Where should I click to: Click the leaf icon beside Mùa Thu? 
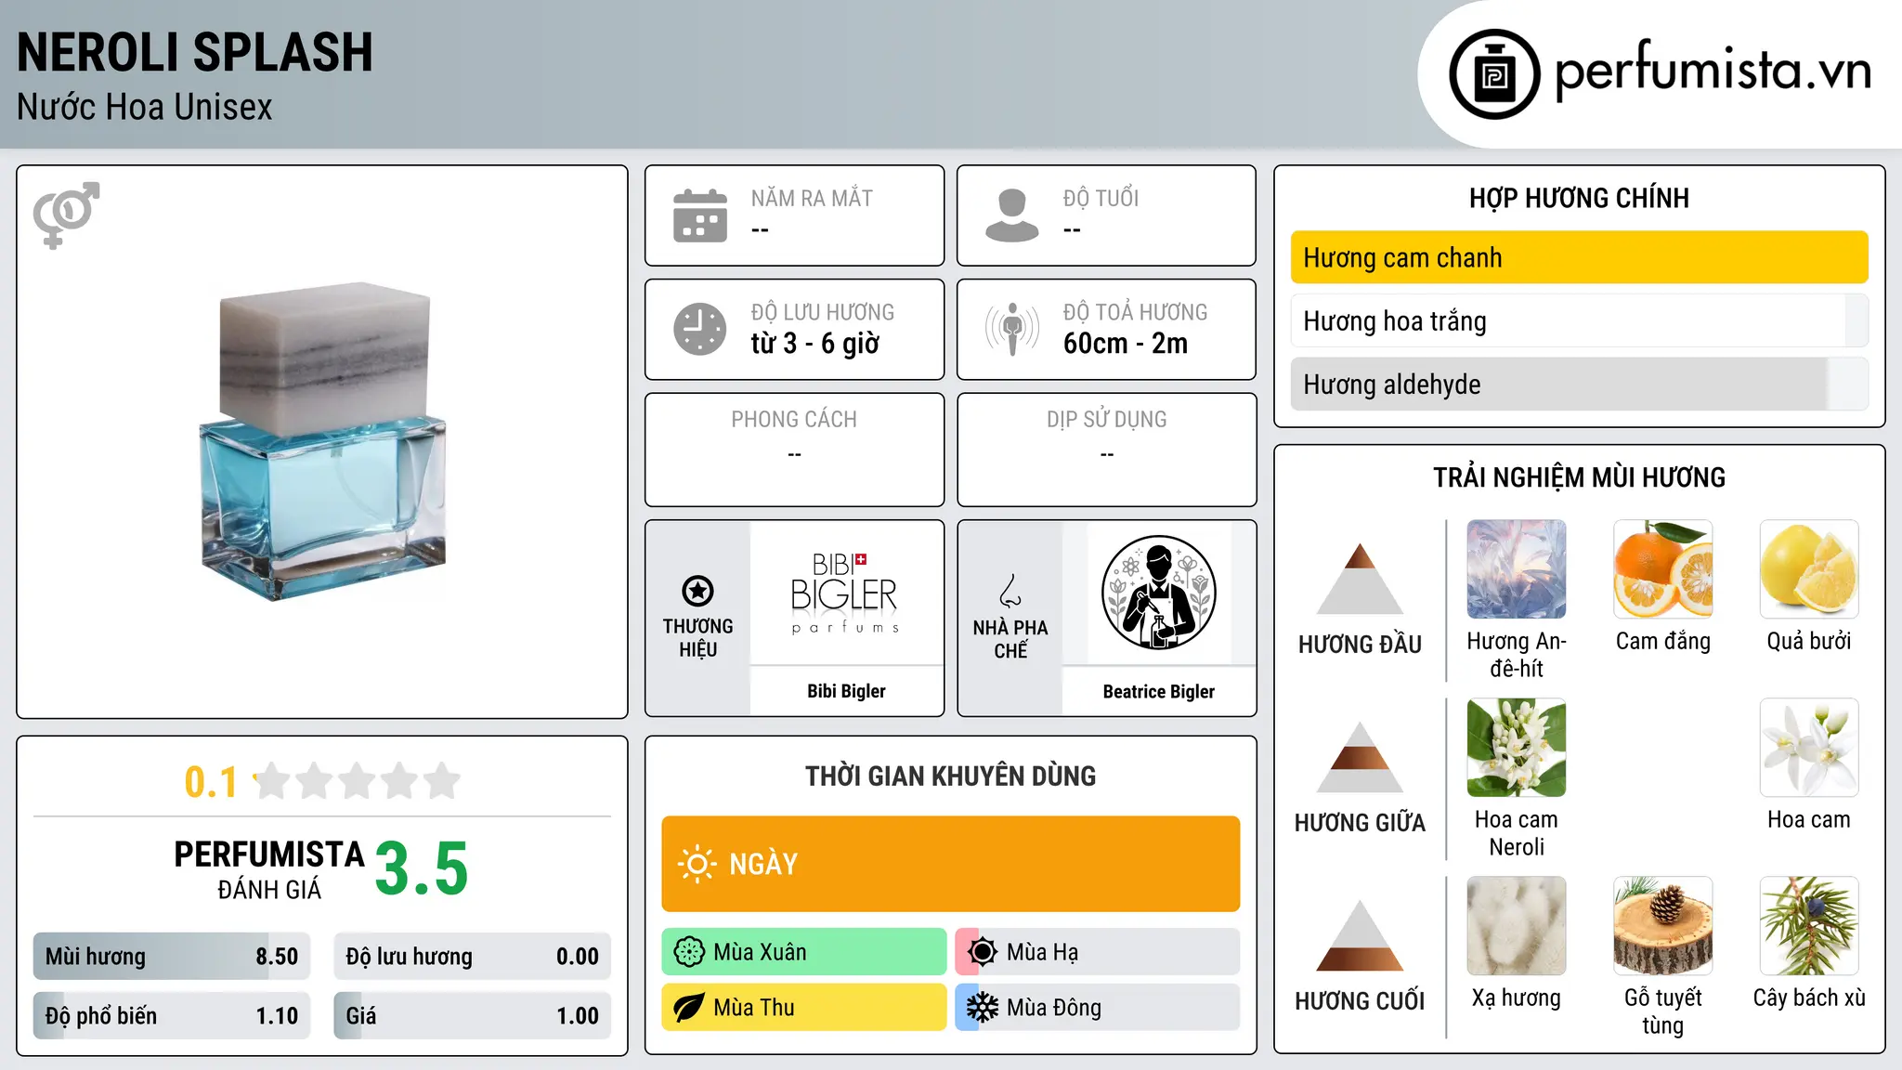click(x=689, y=1008)
